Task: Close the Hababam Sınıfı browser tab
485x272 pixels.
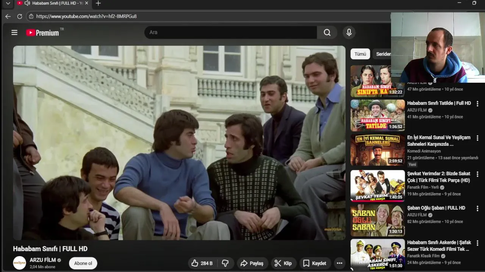Action: [x=86, y=3]
